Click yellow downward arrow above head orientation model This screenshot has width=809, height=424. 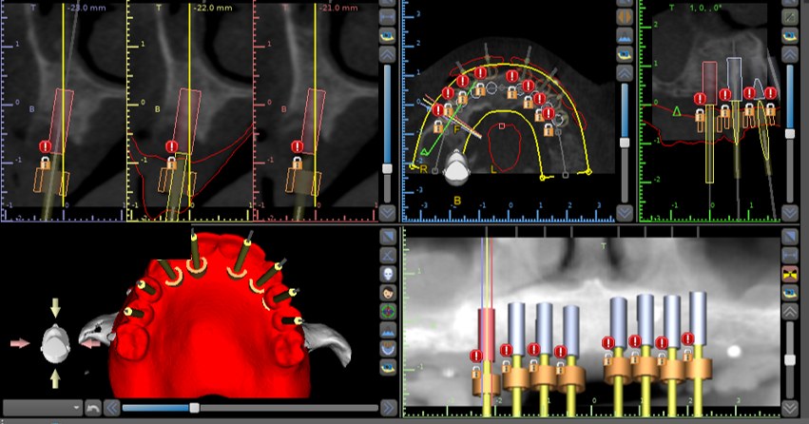pyautogui.click(x=55, y=307)
